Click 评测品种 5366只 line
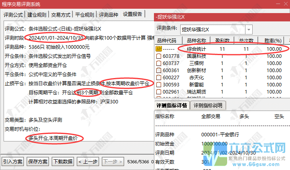 pyautogui.click(x=47, y=47)
